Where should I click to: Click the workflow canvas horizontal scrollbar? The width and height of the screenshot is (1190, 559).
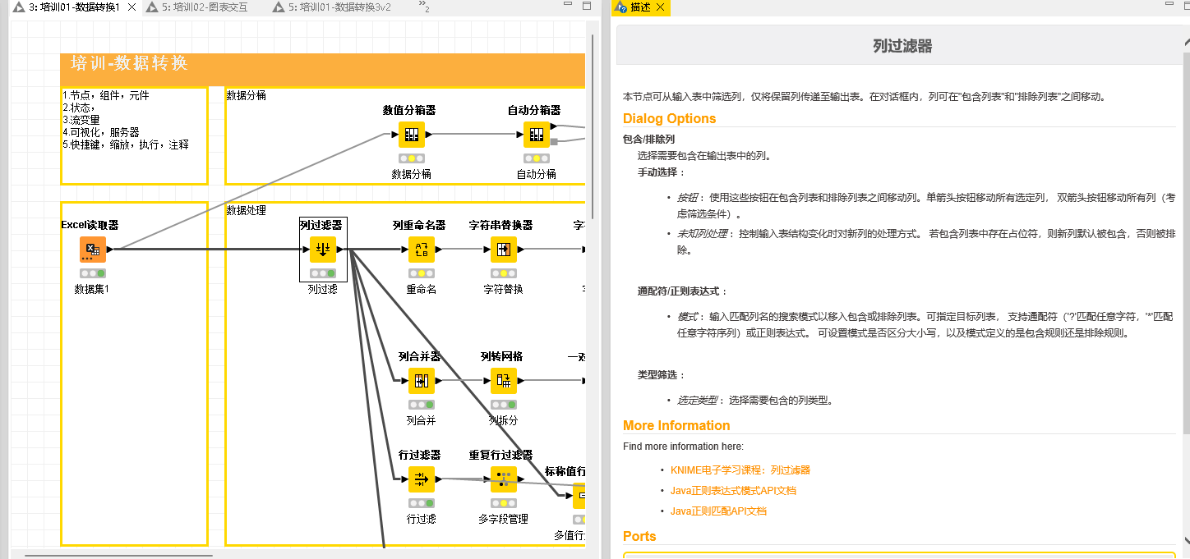119,555
